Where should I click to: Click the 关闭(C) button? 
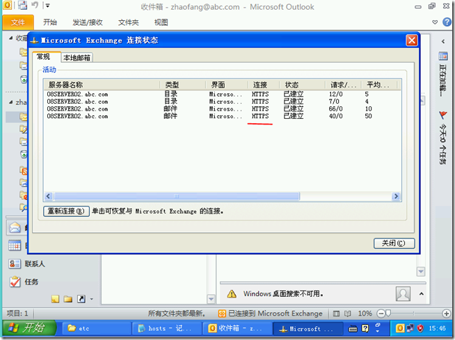click(394, 243)
